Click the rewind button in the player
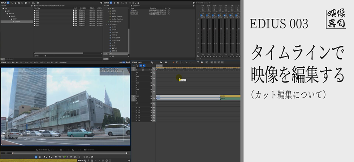The image size is (354, 162). 60,157
